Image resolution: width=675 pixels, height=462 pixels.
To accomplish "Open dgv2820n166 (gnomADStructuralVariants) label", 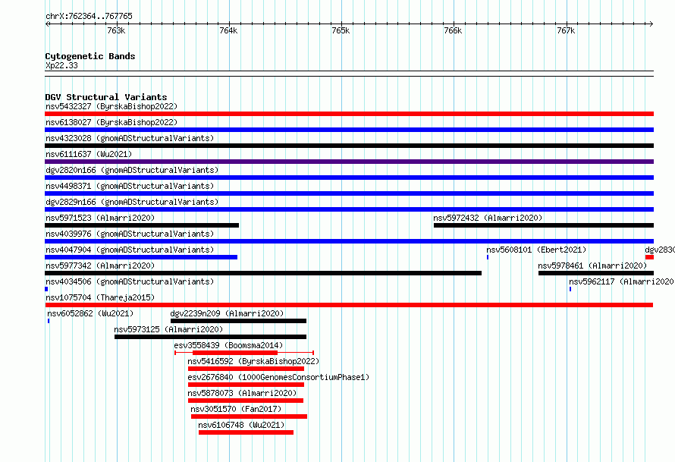I will [x=132, y=170].
